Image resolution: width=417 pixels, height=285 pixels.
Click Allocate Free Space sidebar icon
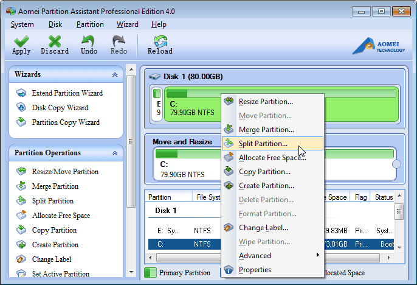21,215
